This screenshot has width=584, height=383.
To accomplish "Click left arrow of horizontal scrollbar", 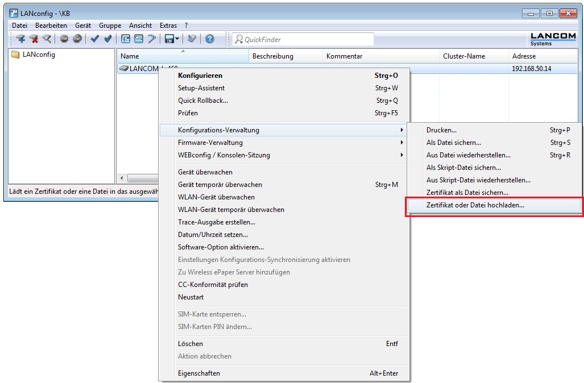I will click(x=121, y=178).
